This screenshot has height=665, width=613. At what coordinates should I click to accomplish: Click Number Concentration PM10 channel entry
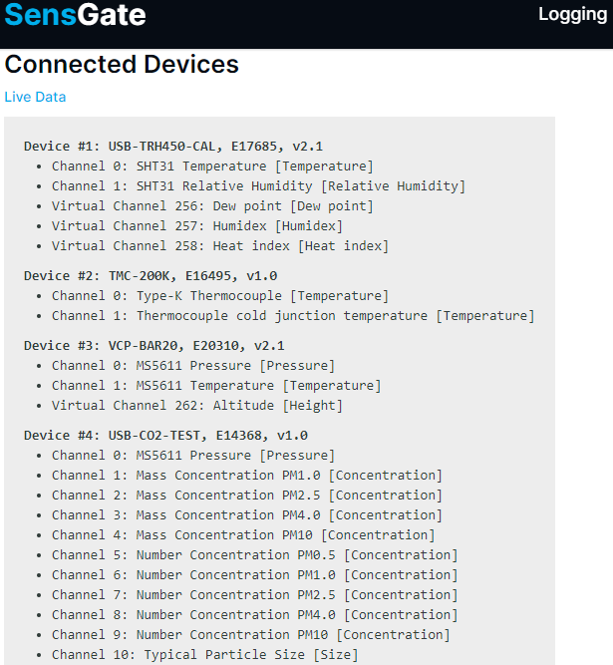click(x=251, y=634)
